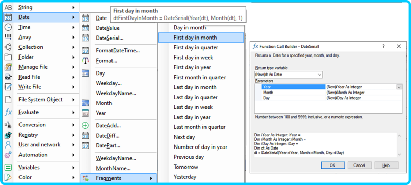This screenshot has width=411, height=185.
Task: Confirm with the OK button
Action: pyautogui.click(x=332, y=165)
